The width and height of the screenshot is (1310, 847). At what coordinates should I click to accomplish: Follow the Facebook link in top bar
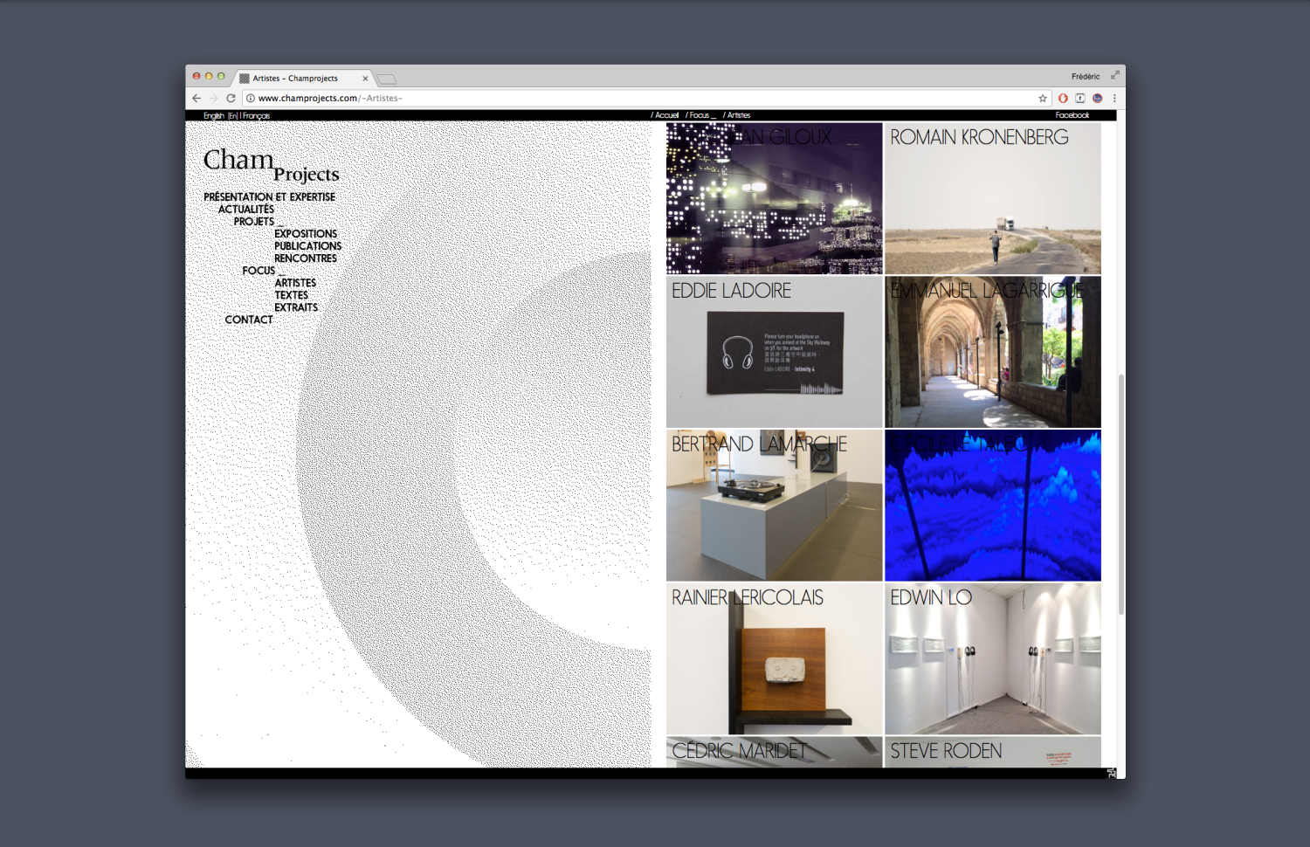click(1072, 115)
